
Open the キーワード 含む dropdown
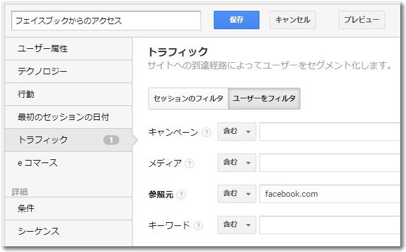coord(237,225)
